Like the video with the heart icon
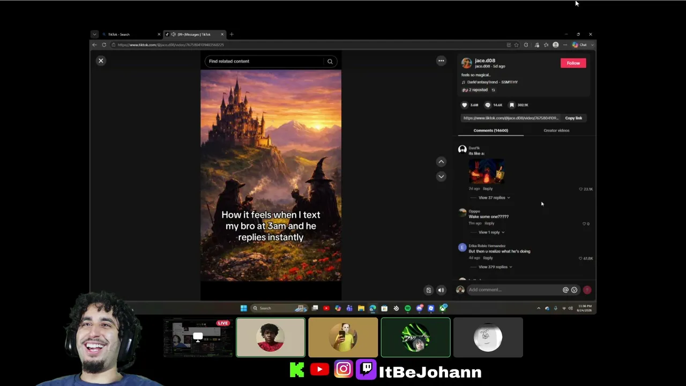 [x=465, y=105]
